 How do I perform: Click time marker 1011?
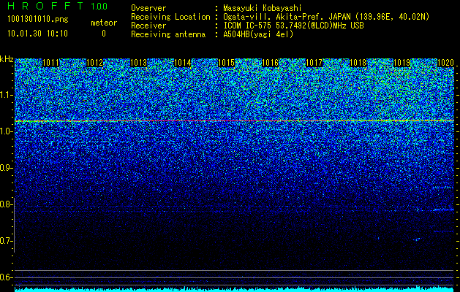point(51,63)
